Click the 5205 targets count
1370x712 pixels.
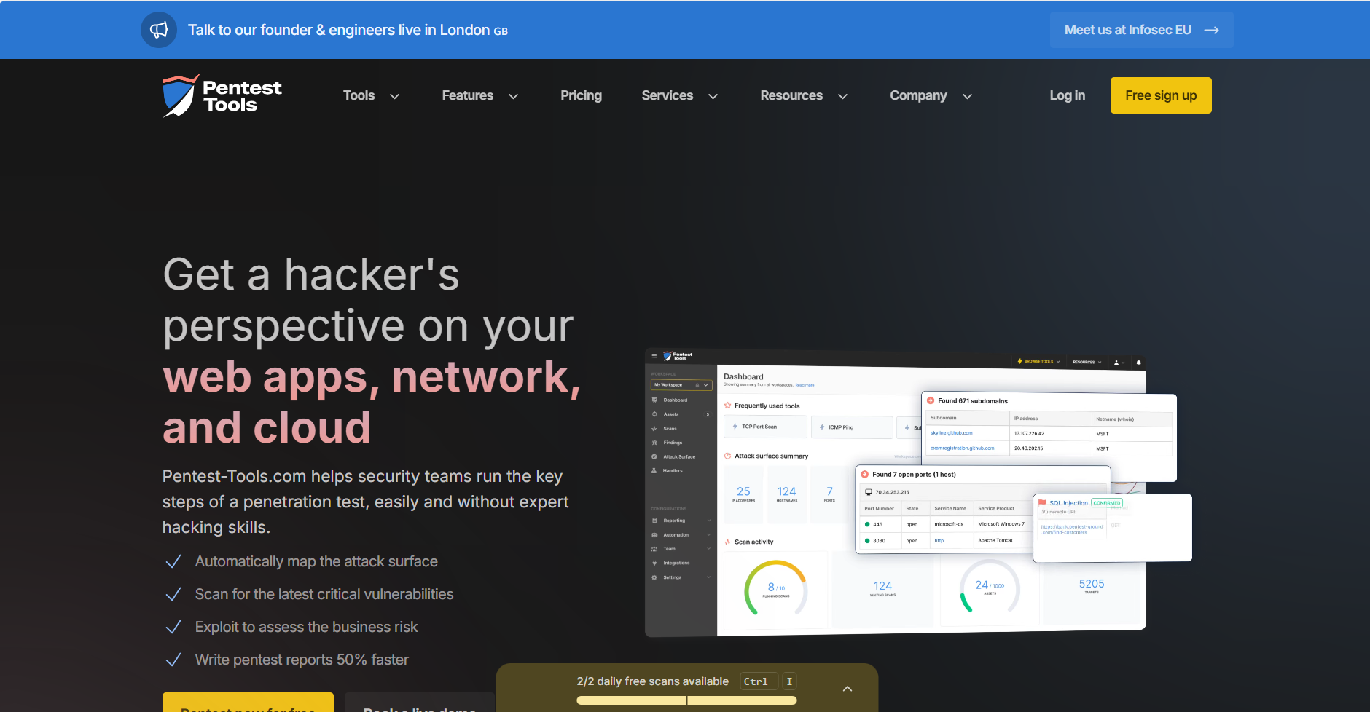click(x=1091, y=585)
